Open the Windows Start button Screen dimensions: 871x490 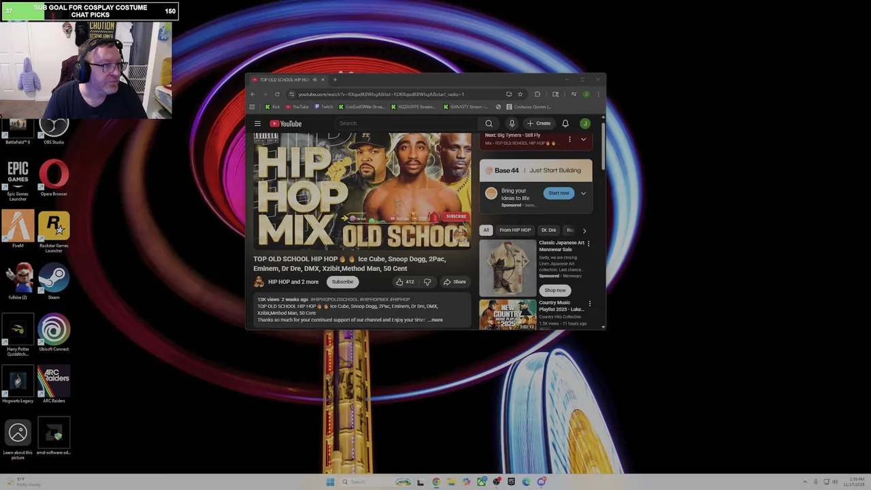(x=330, y=482)
